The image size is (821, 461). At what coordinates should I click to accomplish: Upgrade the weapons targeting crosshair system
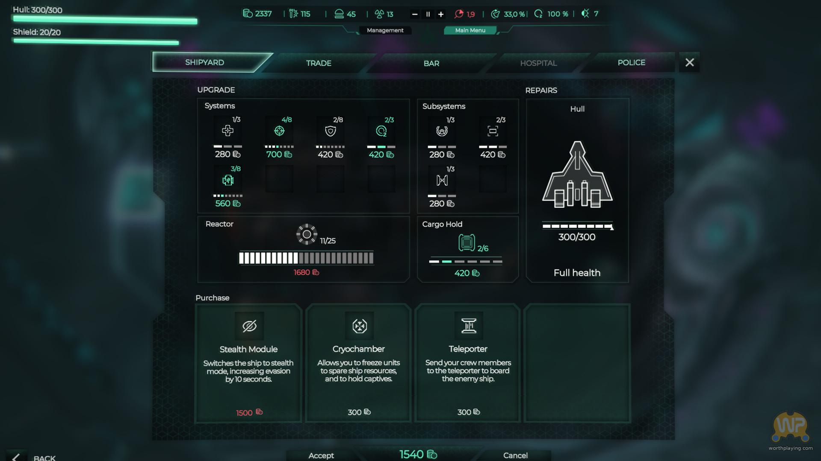click(x=279, y=131)
